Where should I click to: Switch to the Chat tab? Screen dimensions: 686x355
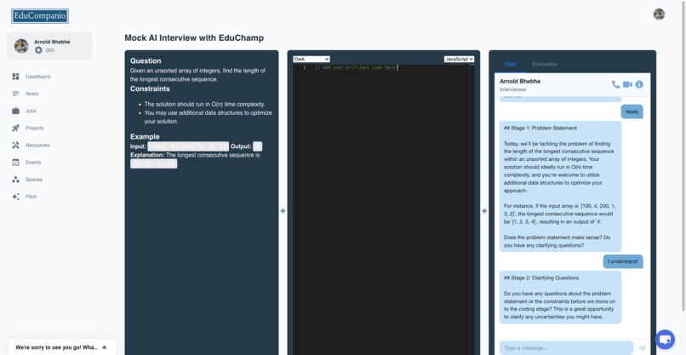(x=510, y=64)
